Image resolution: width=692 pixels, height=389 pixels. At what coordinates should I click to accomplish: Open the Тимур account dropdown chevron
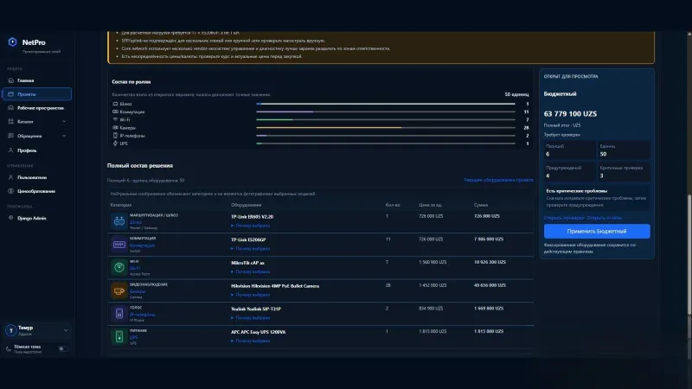pyautogui.click(x=66, y=330)
